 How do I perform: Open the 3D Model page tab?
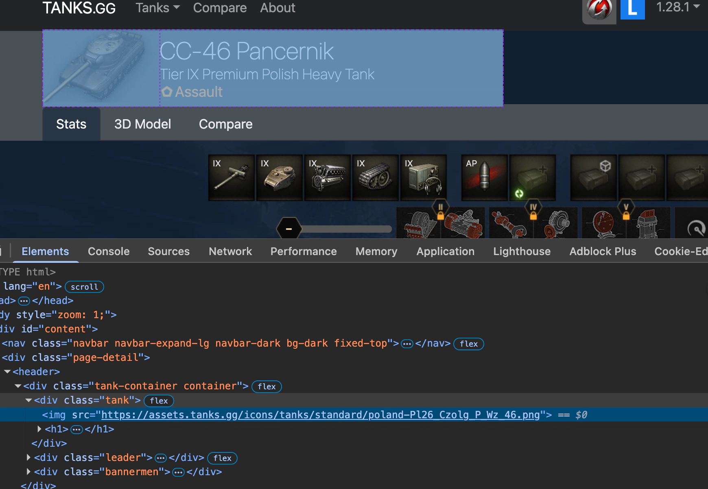point(142,124)
